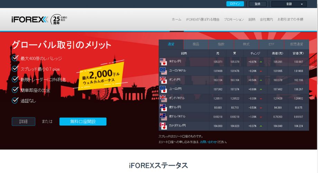Click the チェンジ column header
The height and width of the screenshot is (173, 318).
pyautogui.click(x=255, y=53)
